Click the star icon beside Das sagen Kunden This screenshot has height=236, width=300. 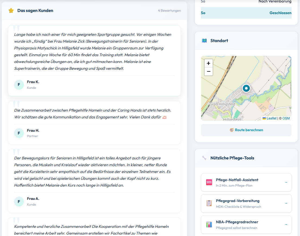point(11,11)
